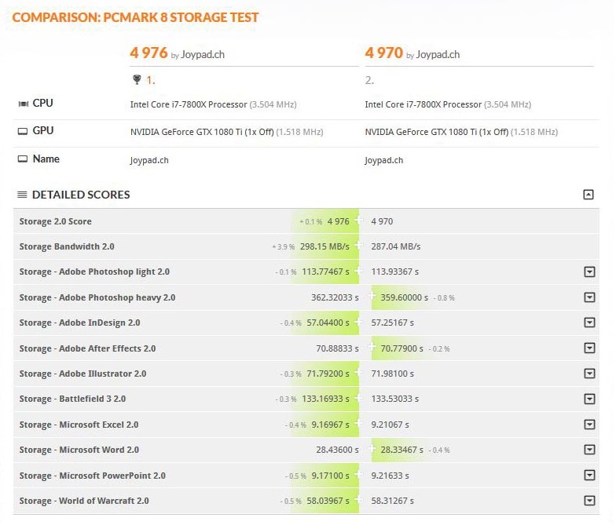The width and height of the screenshot is (616, 525).
Task: Open Joypad.ch link beside score 4 970
Action: pyautogui.click(x=438, y=55)
